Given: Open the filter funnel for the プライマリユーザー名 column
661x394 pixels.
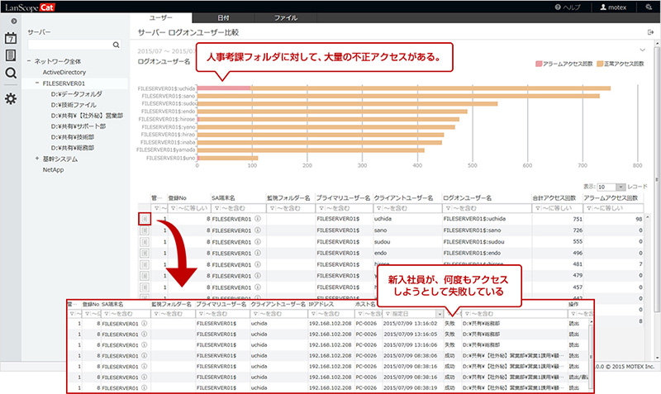Looking at the screenshot, I should point(322,208).
